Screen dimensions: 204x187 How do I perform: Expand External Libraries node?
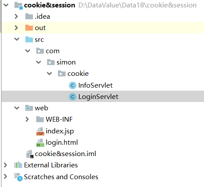(x=5, y=165)
